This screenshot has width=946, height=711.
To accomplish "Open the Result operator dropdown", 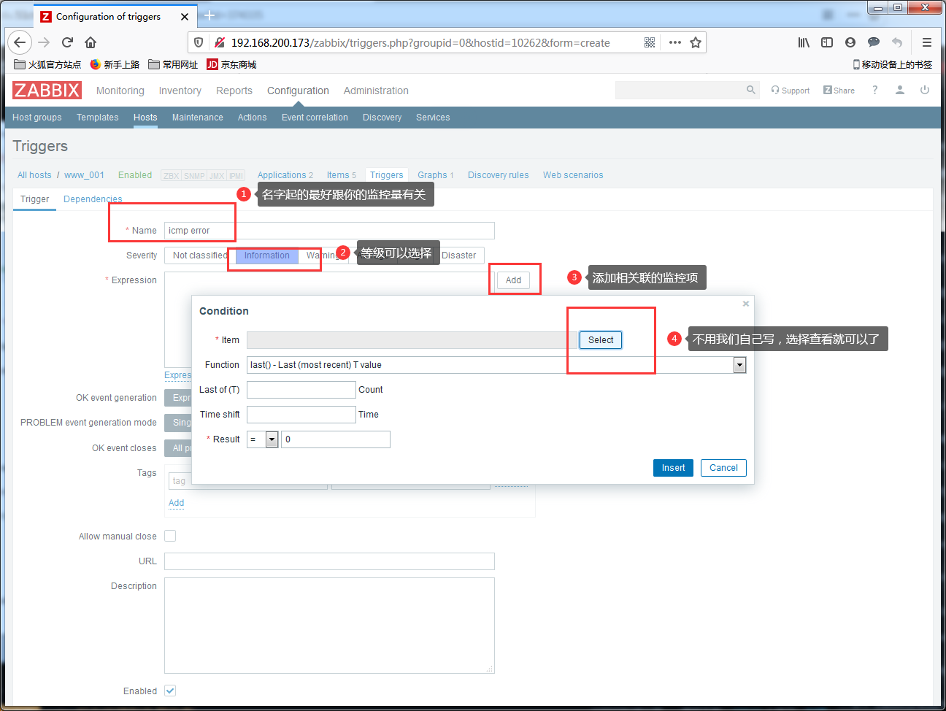I will [272, 439].
